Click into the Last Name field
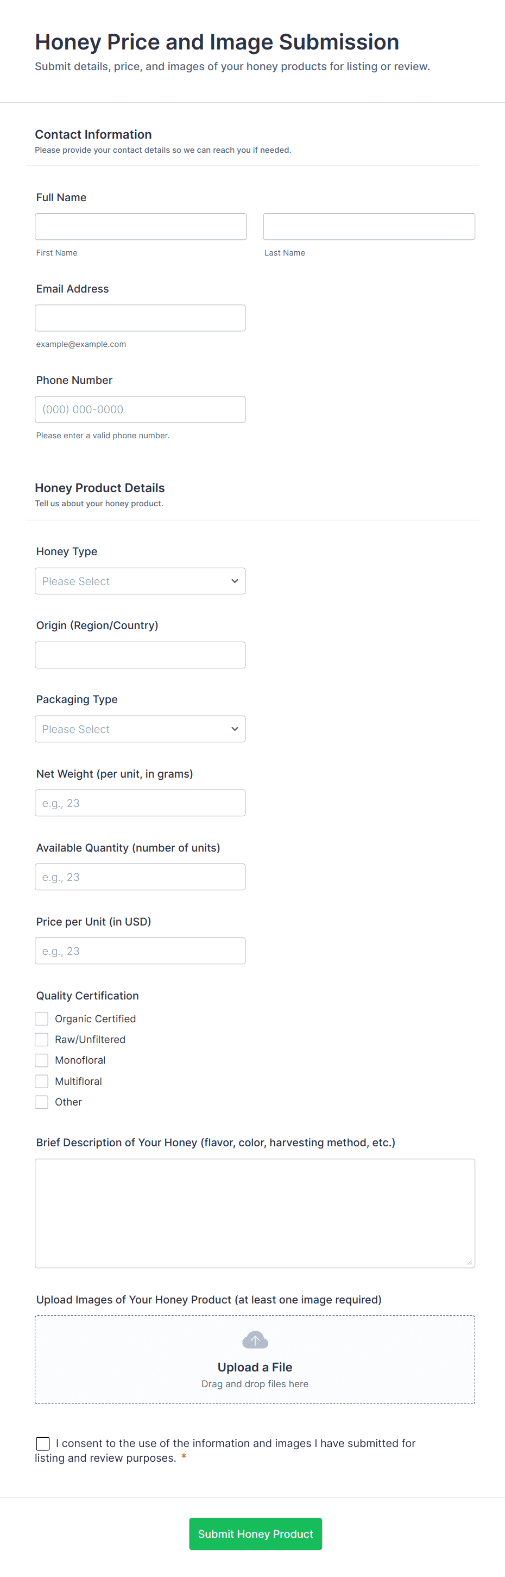This screenshot has height=1577, width=505. [x=369, y=227]
